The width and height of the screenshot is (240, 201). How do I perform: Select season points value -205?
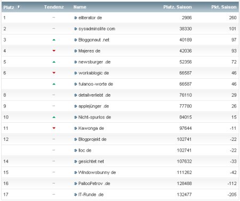pos(232,195)
